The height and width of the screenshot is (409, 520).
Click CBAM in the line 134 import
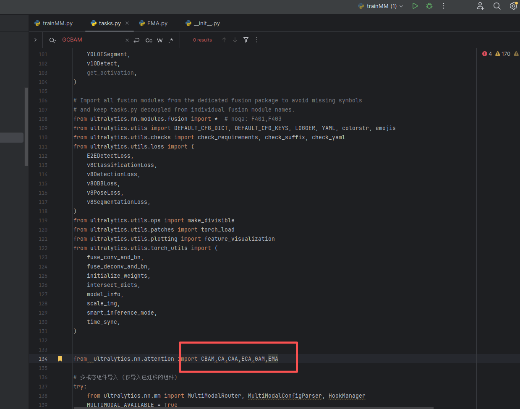[x=208, y=359]
